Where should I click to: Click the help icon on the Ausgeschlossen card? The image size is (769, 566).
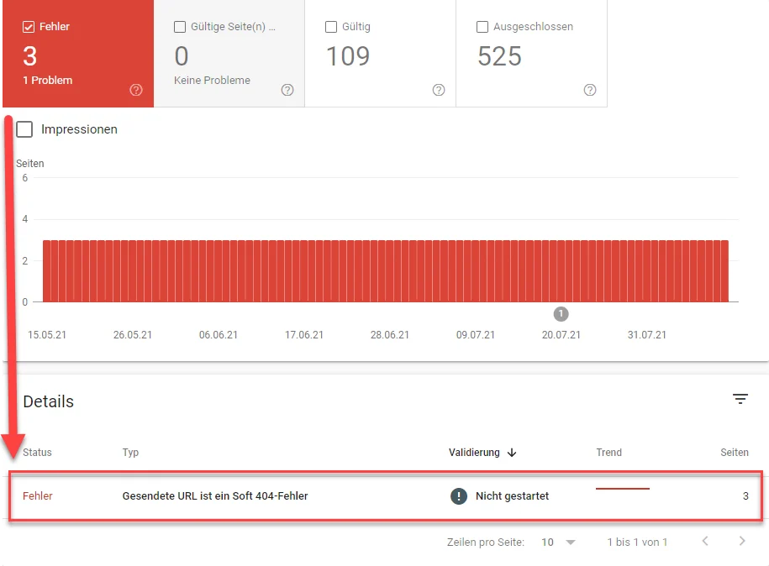(590, 90)
